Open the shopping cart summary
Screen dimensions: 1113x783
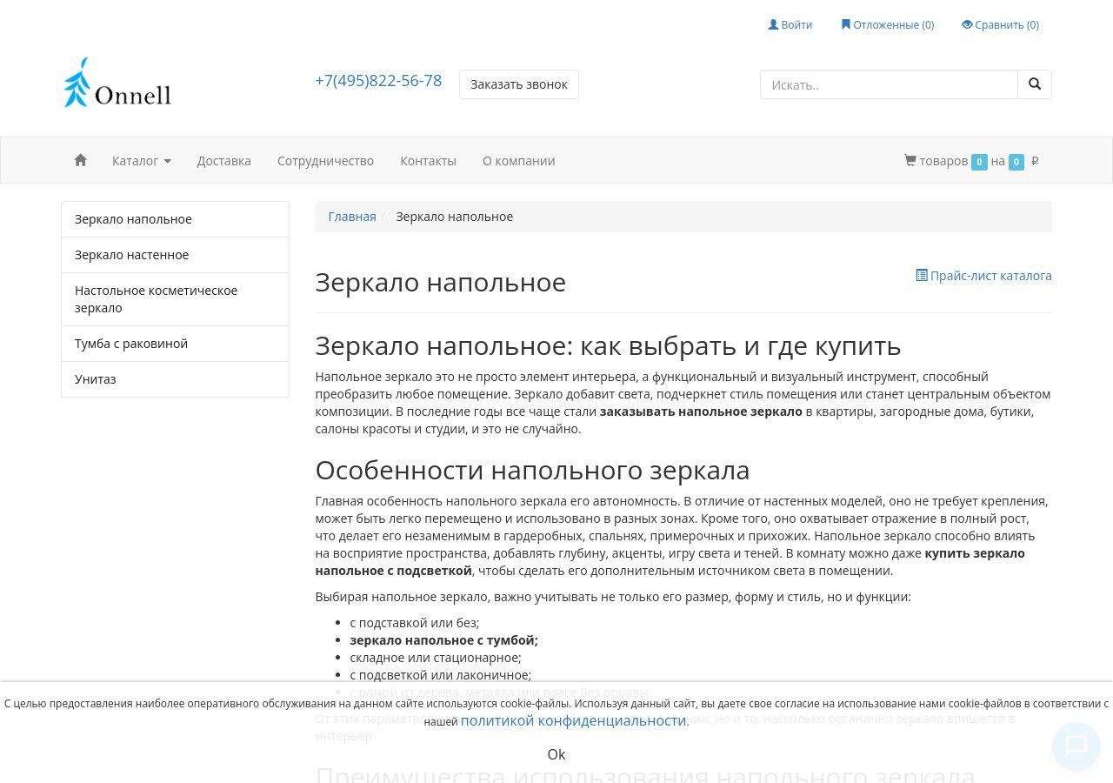[x=971, y=161]
